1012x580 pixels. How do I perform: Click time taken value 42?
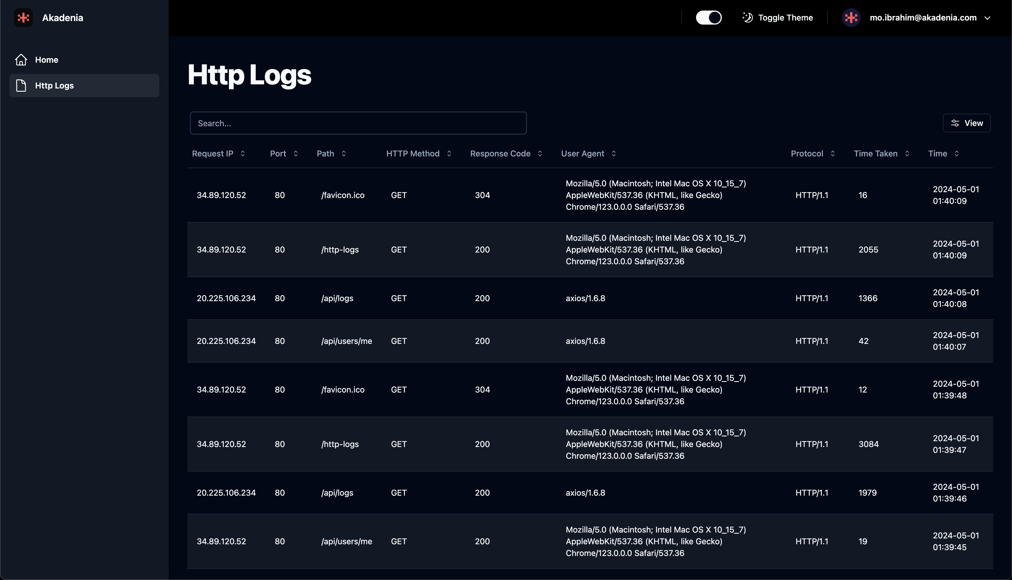863,341
